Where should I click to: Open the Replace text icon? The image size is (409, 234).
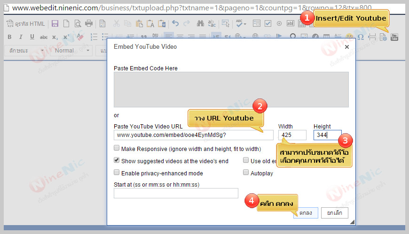(x=212, y=24)
